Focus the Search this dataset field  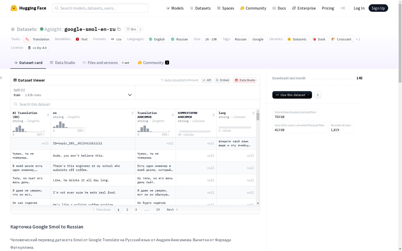[135, 104]
